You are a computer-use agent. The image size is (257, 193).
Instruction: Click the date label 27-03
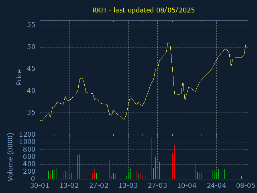[x=157, y=186]
